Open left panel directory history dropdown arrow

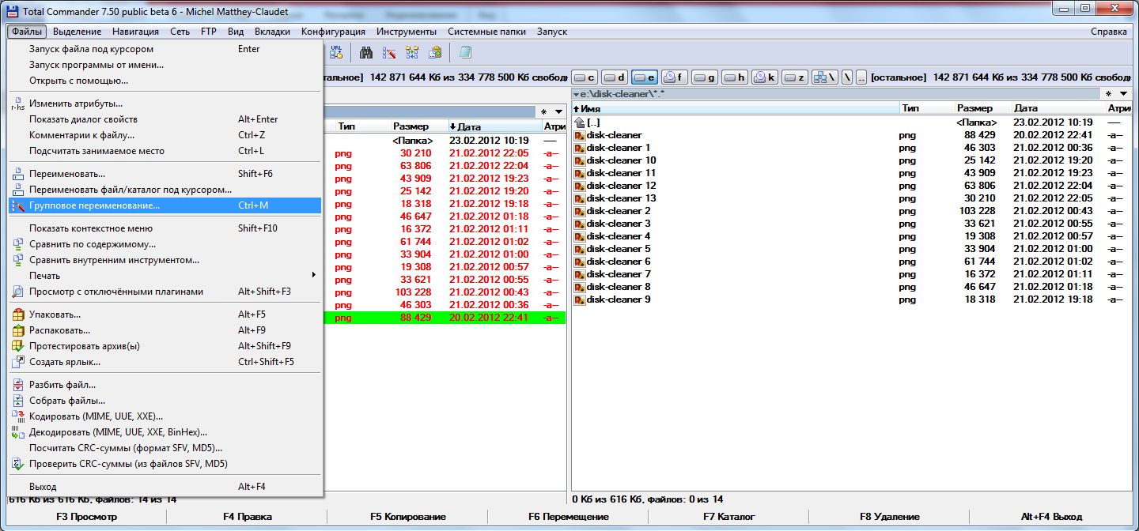point(558,111)
